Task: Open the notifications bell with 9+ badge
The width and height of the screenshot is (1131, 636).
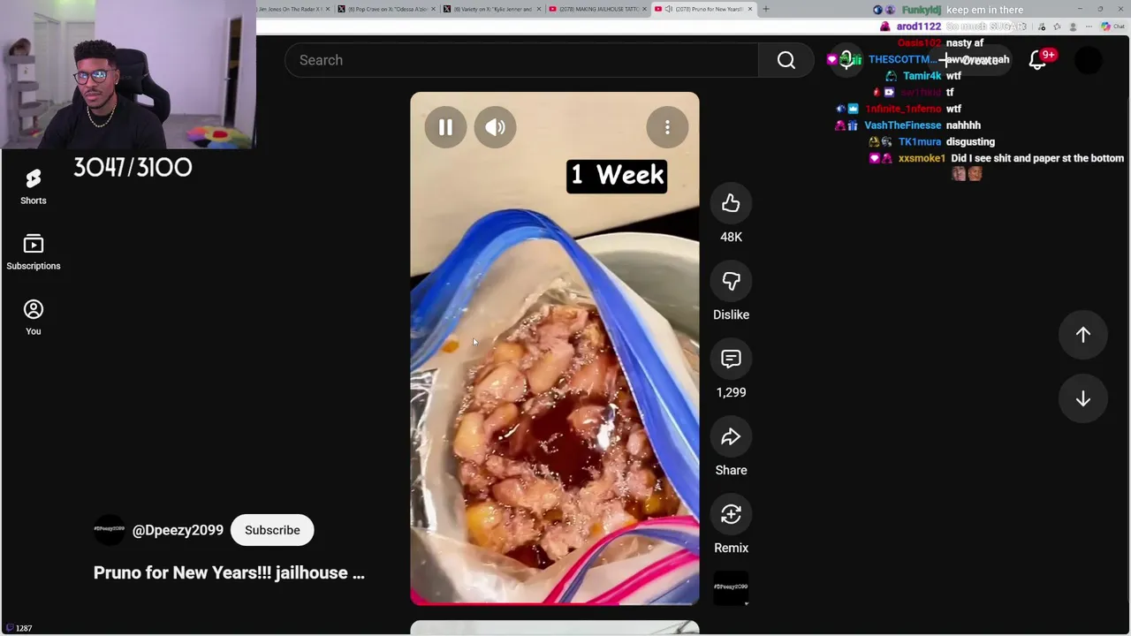Action: pos(1038,60)
